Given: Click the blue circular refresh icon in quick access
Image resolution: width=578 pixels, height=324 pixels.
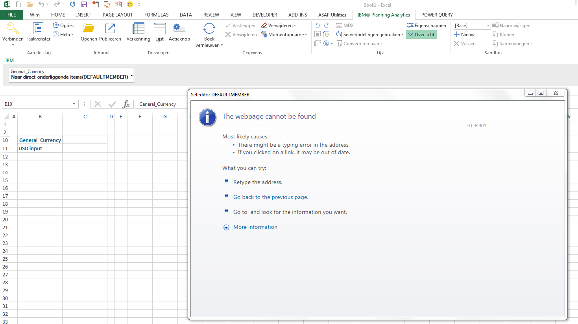Looking at the screenshot, I should click(x=72, y=4).
